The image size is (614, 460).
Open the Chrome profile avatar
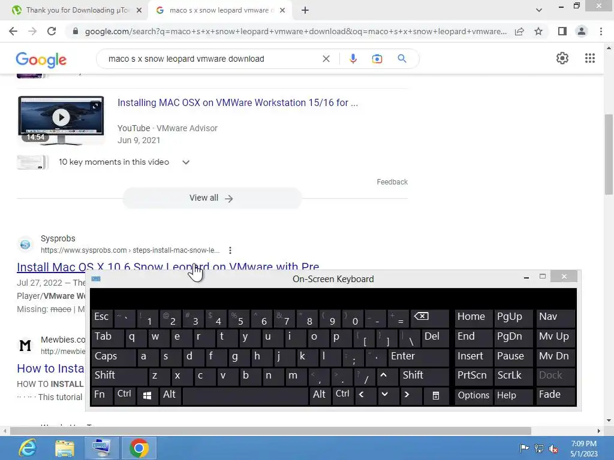(x=582, y=31)
